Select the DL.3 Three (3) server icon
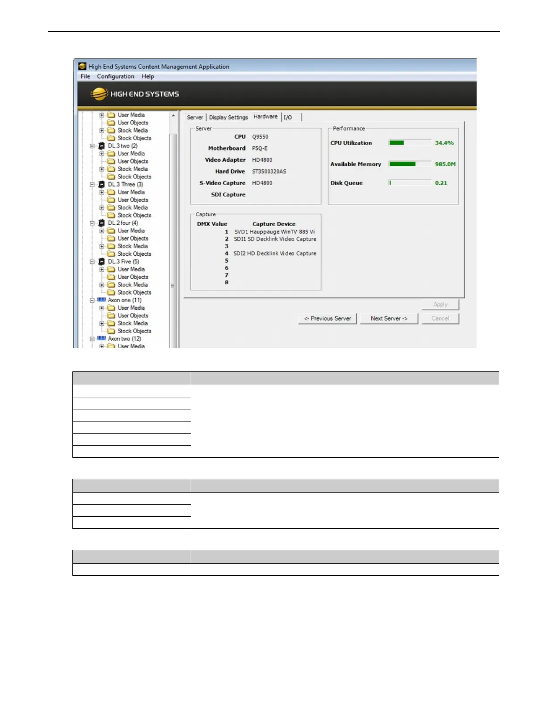Viewport: 547px width, 708px height. [x=101, y=184]
